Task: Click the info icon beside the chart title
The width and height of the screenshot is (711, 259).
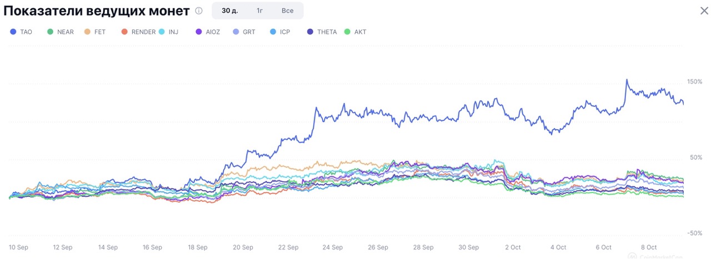Action: tap(199, 11)
